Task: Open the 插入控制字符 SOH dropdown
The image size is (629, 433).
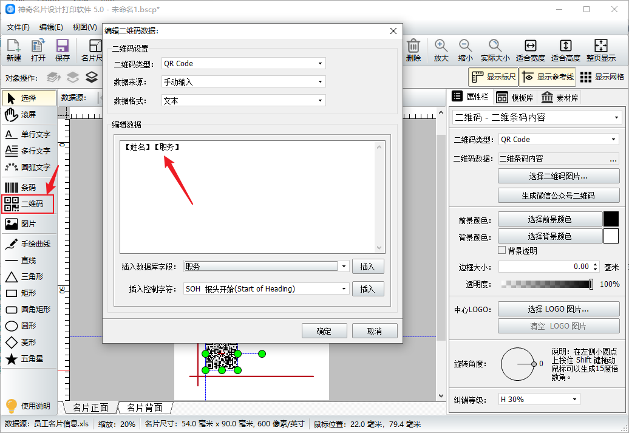Action: (267, 289)
